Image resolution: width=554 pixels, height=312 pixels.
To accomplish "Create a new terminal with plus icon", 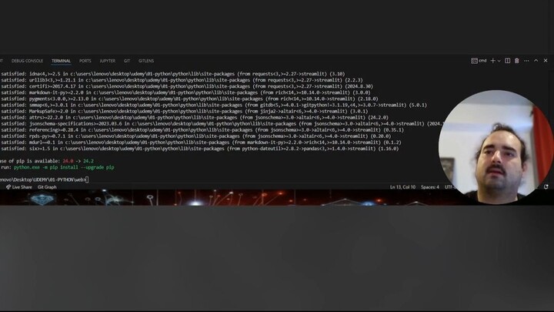I will (493, 61).
